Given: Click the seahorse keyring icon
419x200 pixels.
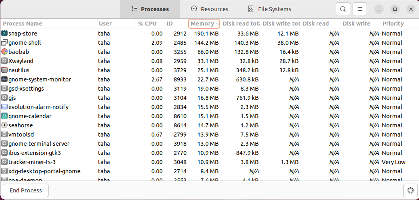Looking at the screenshot, I should (4, 125).
